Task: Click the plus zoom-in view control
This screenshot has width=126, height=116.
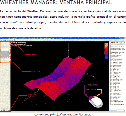Action: (x=2, y=110)
